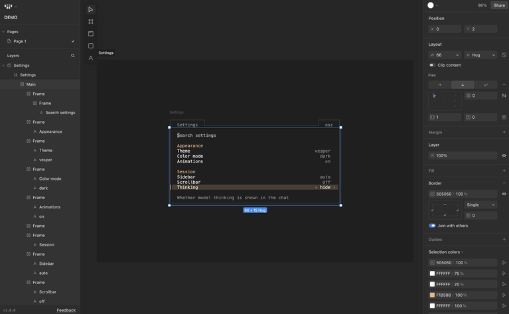The height and width of the screenshot is (314, 509).
Task: Click the Thinking row in canvas mockup
Action: (255, 187)
